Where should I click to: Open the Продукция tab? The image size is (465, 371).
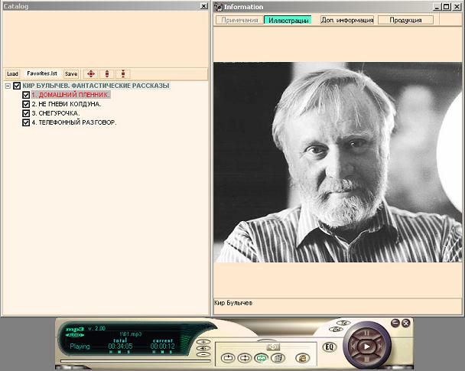click(x=405, y=20)
